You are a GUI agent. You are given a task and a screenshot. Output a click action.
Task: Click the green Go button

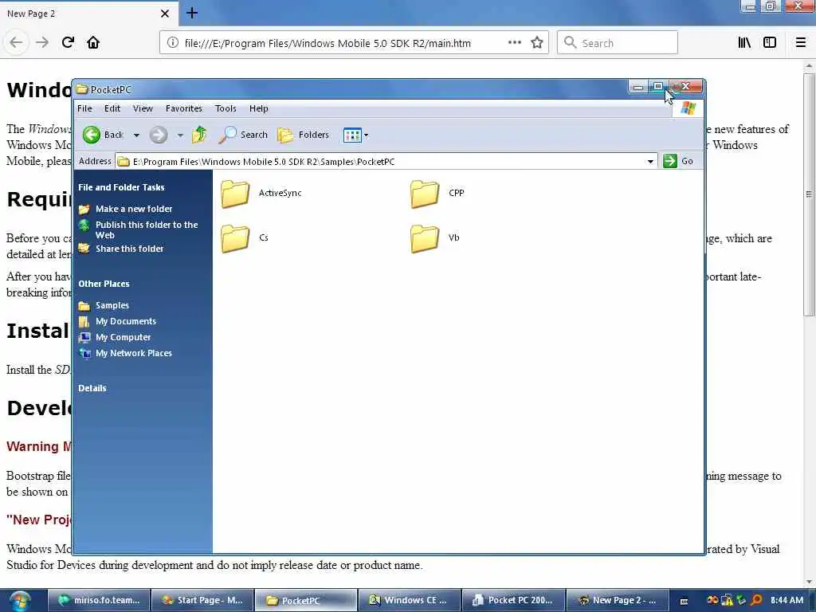pyautogui.click(x=678, y=161)
